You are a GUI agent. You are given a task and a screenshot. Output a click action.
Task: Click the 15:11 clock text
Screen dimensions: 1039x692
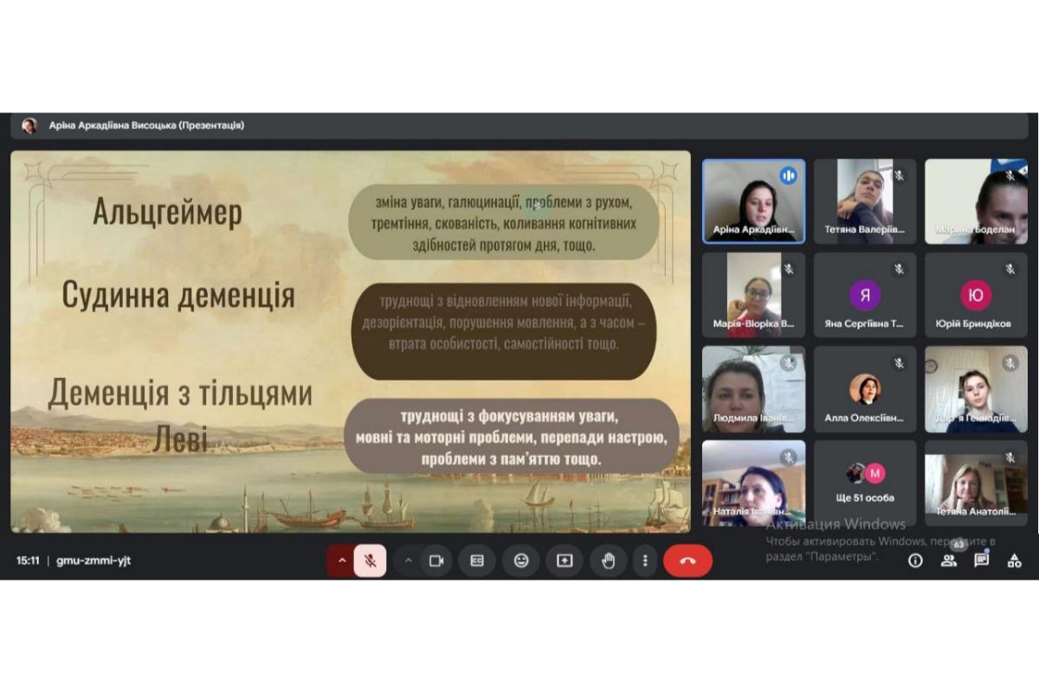[28, 561]
